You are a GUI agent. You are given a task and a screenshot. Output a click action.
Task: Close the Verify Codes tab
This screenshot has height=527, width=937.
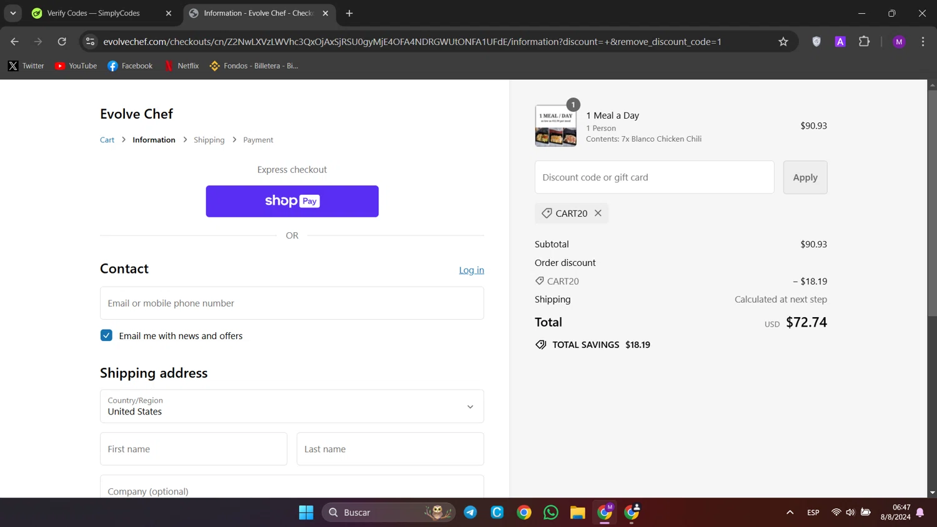tap(169, 13)
